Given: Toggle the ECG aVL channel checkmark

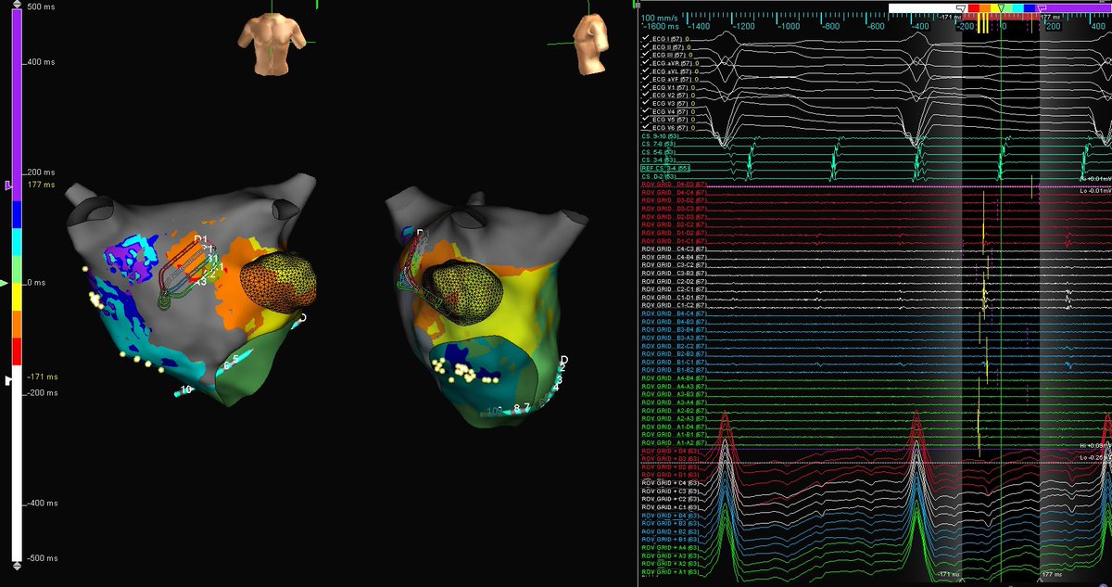Looking at the screenshot, I should [644, 71].
